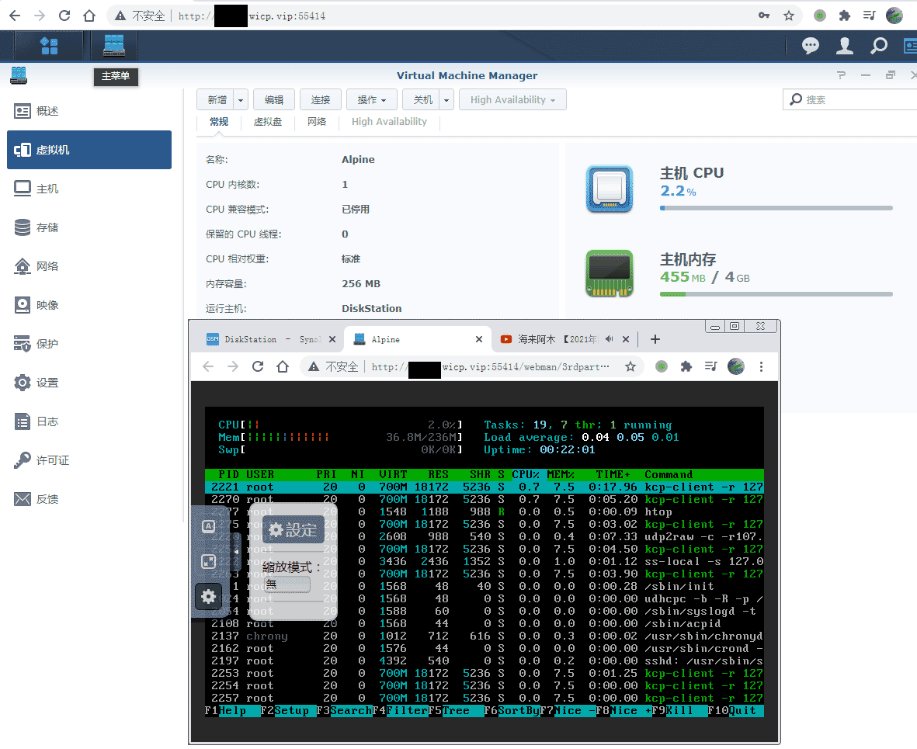The height and width of the screenshot is (749, 917).
Task: Open DSM notifications chat bubble
Action: [811, 47]
